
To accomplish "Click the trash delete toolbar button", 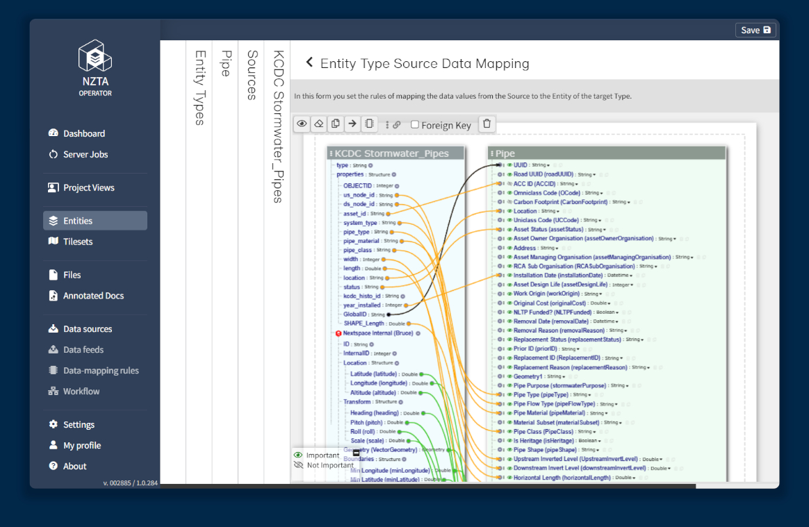I will point(487,124).
